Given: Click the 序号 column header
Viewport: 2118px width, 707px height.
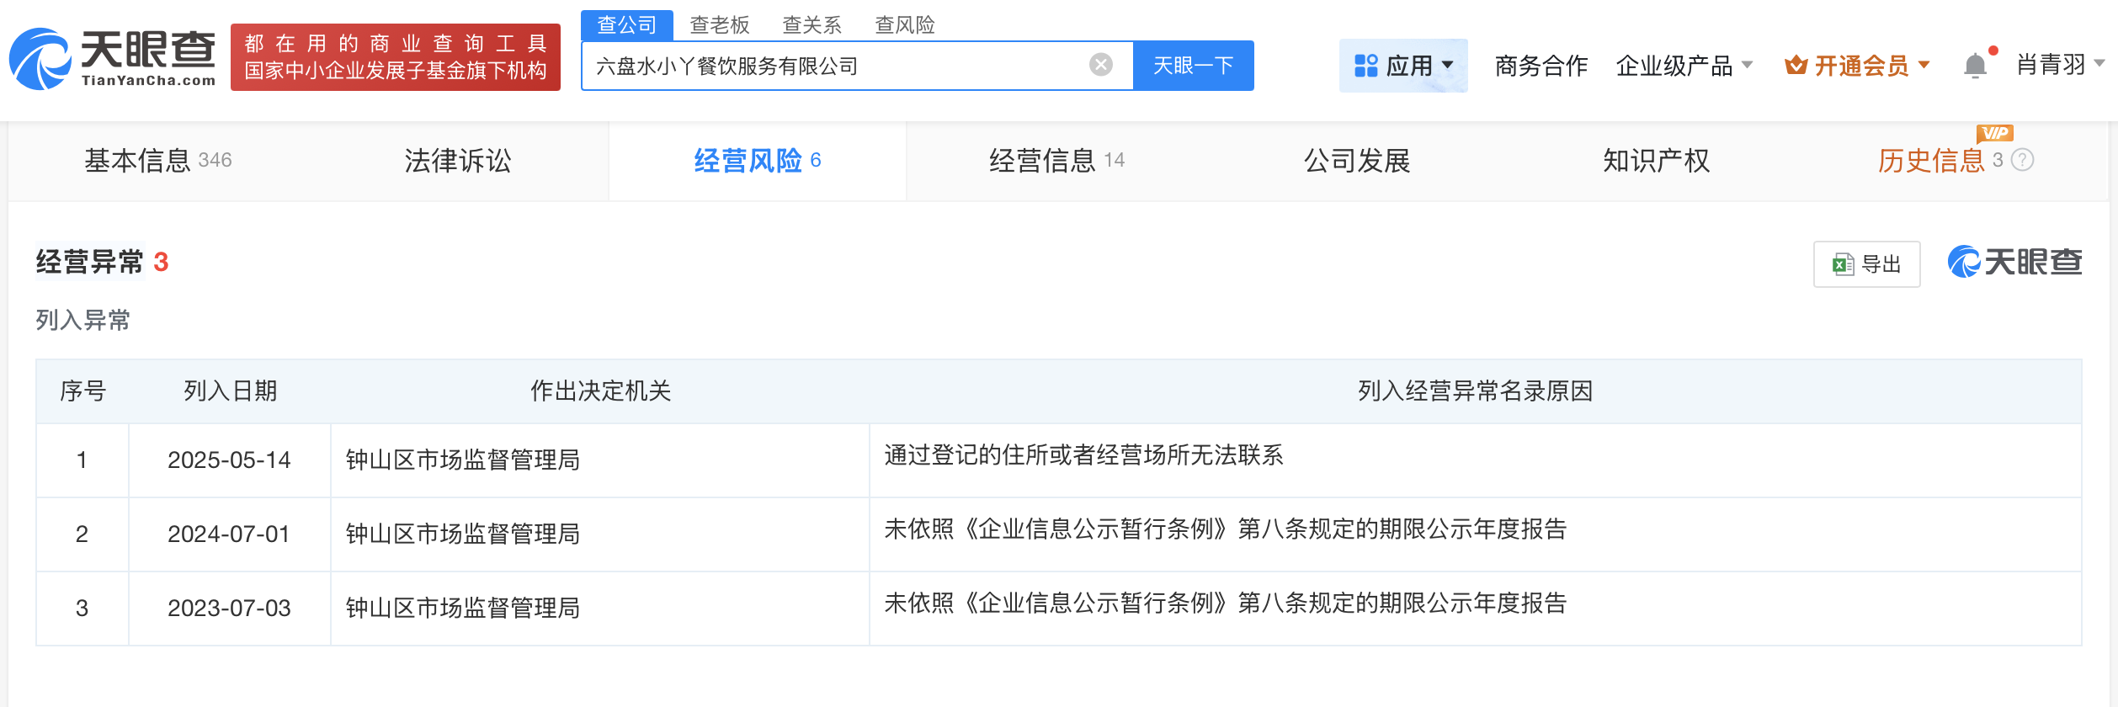Looking at the screenshot, I should pos(82,391).
